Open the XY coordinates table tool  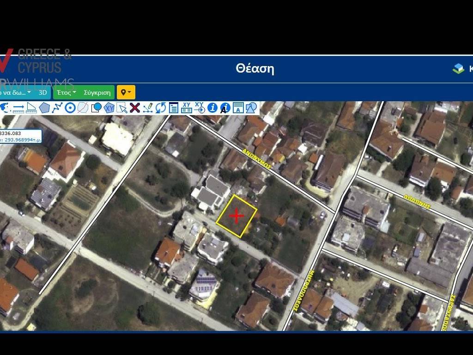tap(187, 108)
